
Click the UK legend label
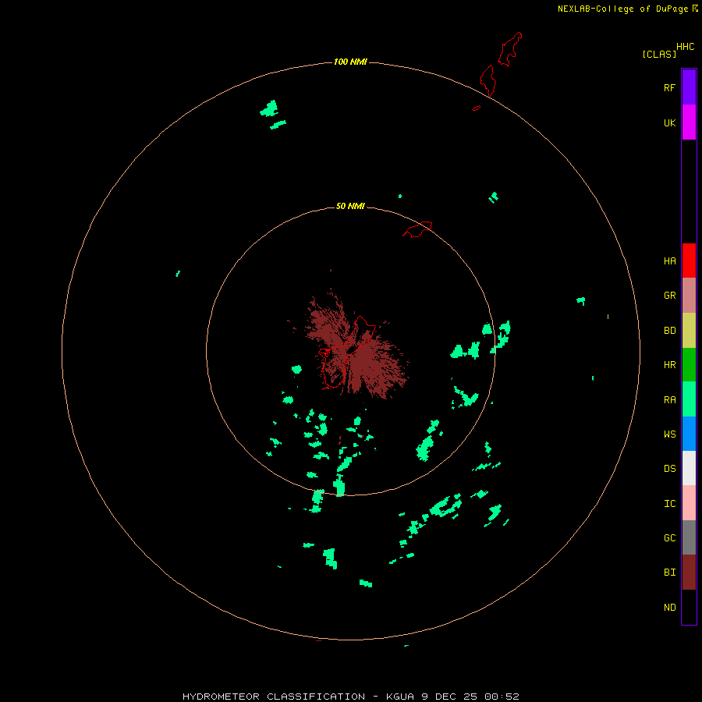click(x=670, y=123)
